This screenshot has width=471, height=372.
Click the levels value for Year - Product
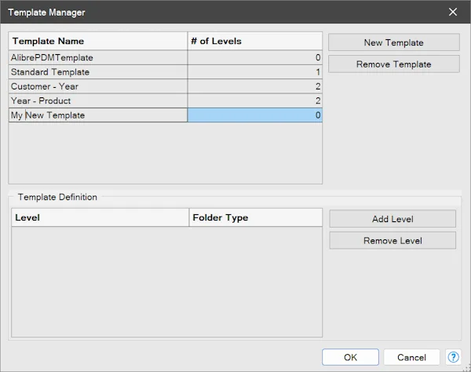[254, 100]
